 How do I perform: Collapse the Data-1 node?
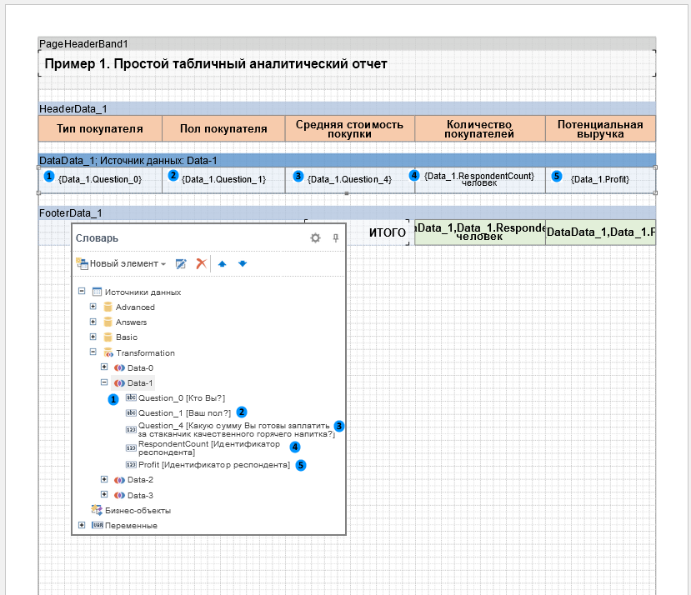pyautogui.click(x=104, y=382)
